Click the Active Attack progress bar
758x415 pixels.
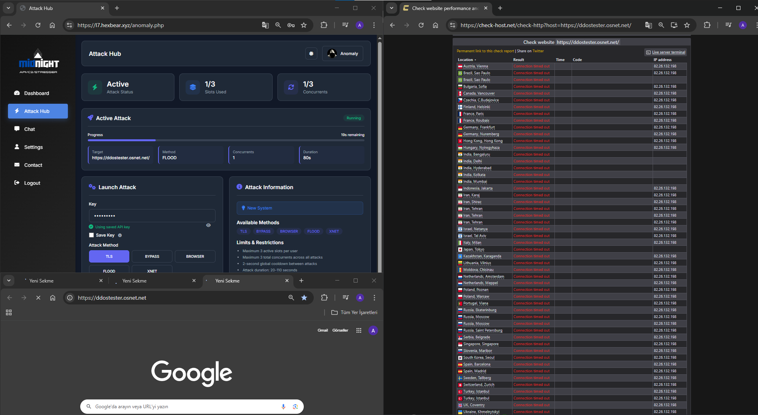pyautogui.click(x=226, y=140)
